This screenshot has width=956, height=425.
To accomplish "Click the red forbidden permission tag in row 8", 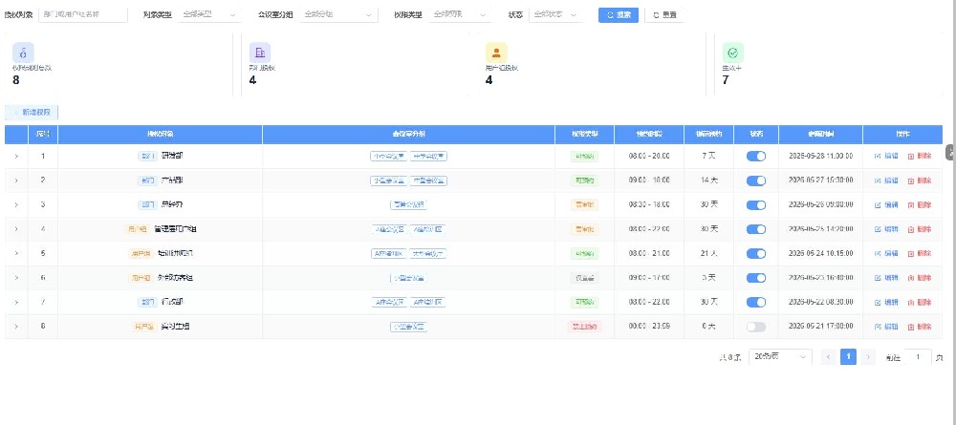I will [x=584, y=327].
